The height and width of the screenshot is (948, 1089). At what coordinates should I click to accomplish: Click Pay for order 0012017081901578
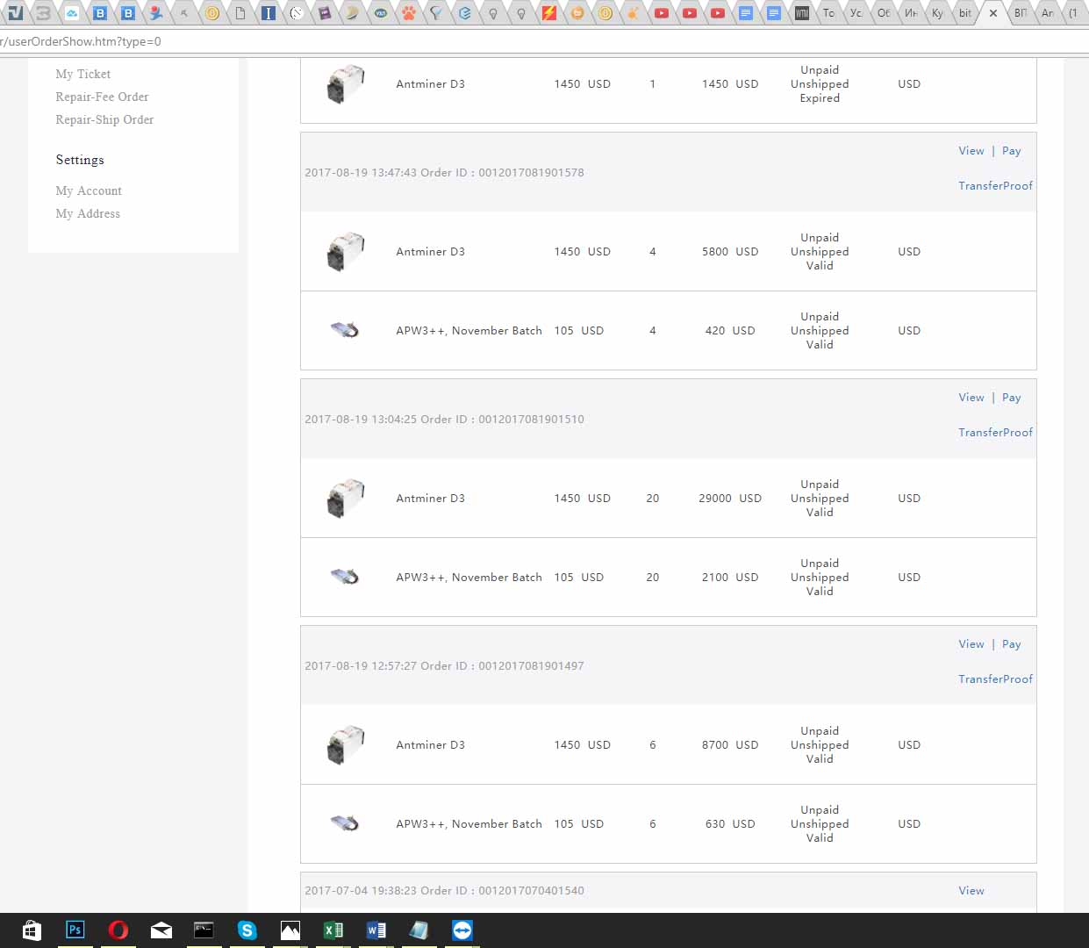pyautogui.click(x=1011, y=151)
